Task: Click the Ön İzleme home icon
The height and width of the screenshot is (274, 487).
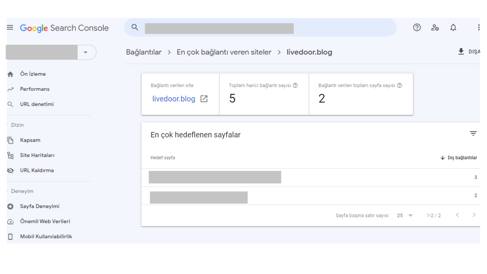Action: click(x=10, y=74)
